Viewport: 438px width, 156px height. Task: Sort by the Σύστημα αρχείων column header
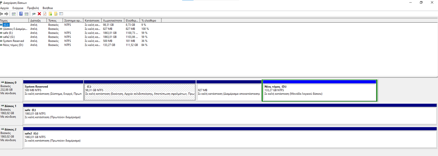coord(73,21)
